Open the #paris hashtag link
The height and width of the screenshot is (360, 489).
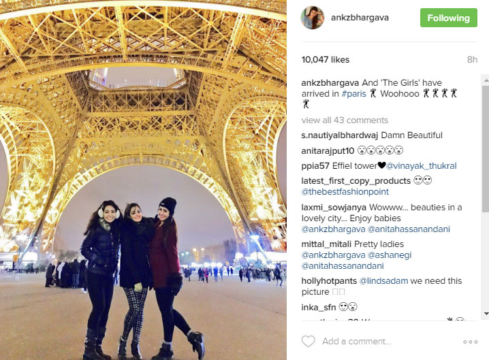pyautogui.click(x=353, y=94)
